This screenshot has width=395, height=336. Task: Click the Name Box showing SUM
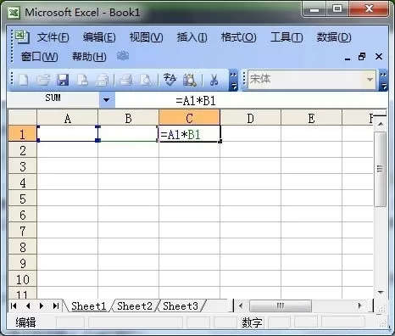53,99
